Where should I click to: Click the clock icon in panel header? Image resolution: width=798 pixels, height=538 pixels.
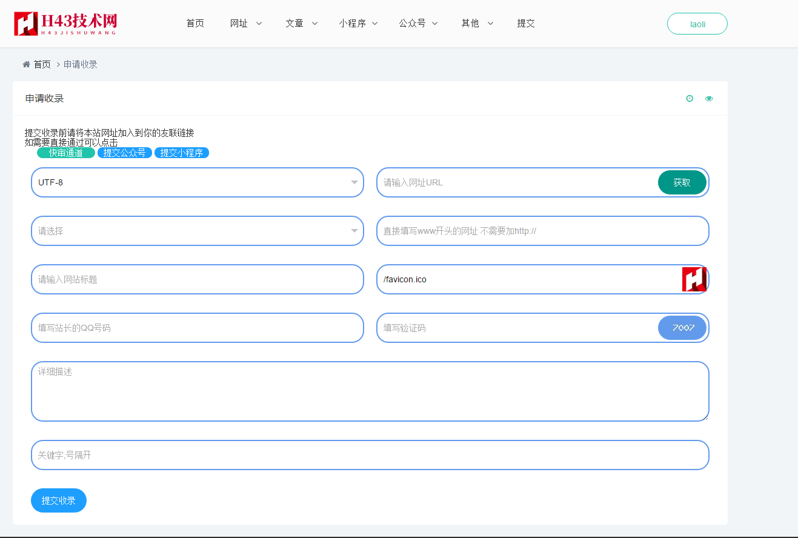tap(690, 99)
